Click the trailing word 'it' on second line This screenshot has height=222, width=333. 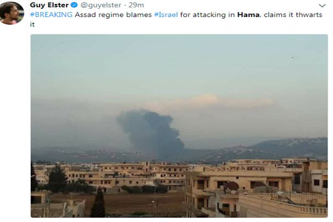point(32,24)
